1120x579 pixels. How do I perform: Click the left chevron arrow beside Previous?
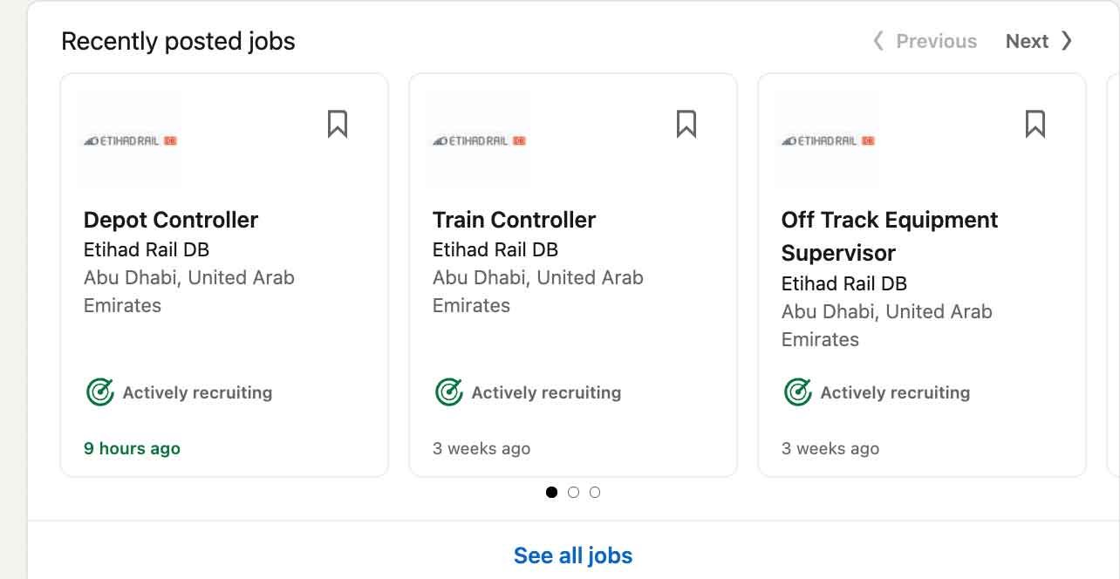[878, 41]
